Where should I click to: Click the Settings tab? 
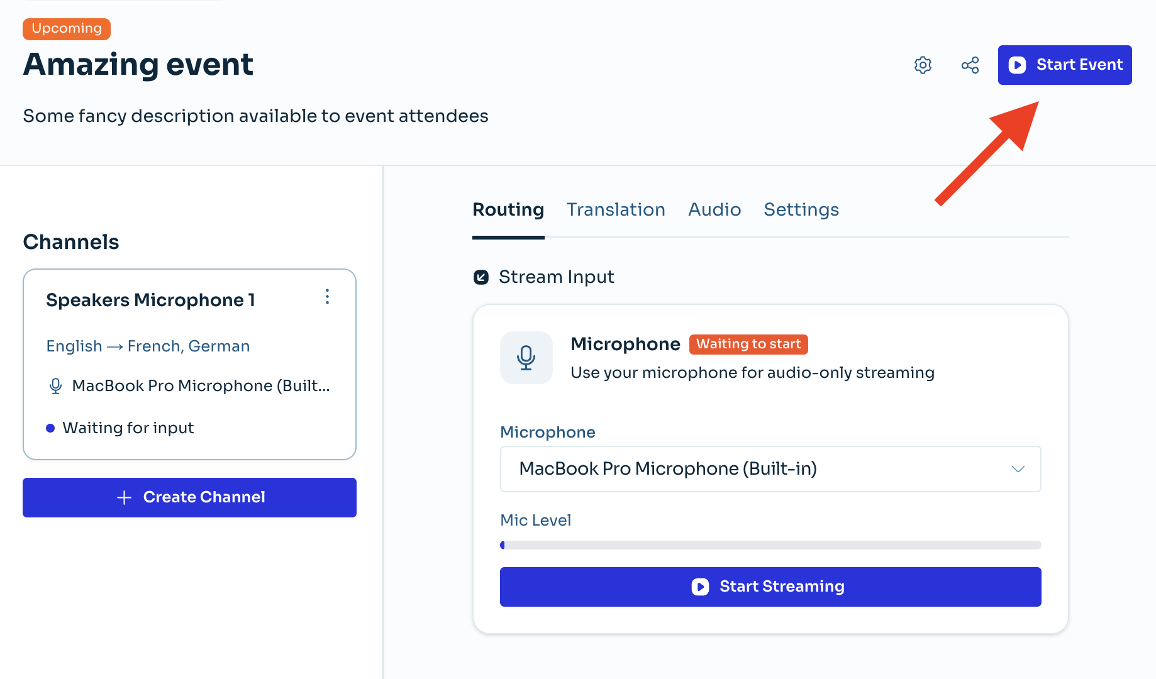click(801, 209)
